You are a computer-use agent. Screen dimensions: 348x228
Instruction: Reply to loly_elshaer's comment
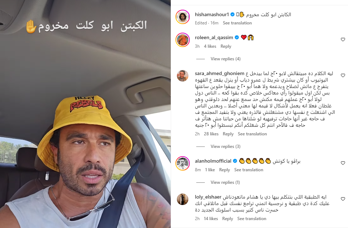click(228, 219)
